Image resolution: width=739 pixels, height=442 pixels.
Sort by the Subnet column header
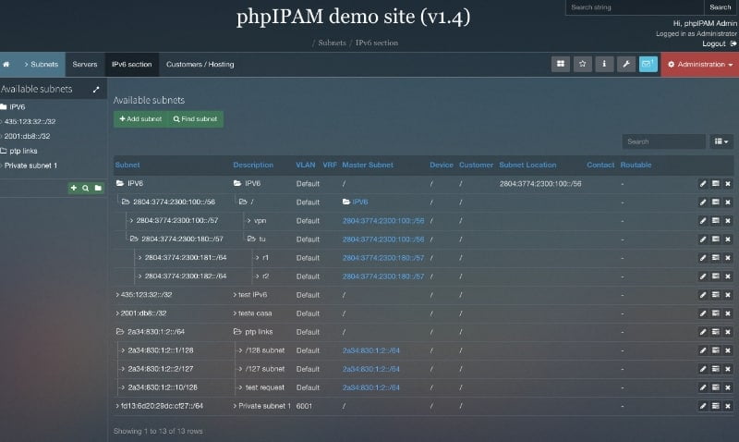click(127, 165)
